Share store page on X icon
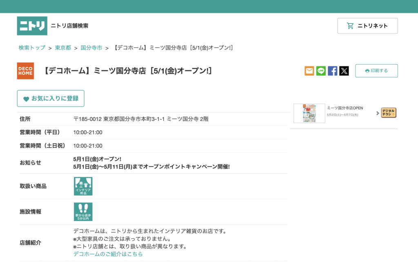 [344, 71]
